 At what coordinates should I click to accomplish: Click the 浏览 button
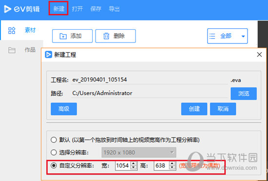point(244,94)
